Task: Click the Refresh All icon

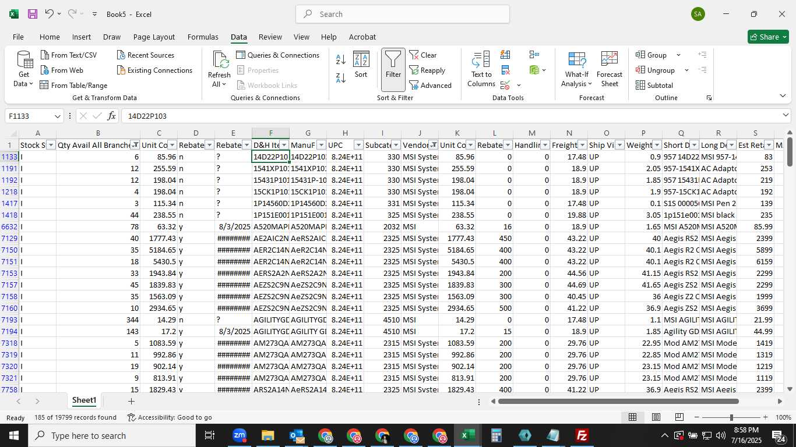Action: [x=220, y=60]
